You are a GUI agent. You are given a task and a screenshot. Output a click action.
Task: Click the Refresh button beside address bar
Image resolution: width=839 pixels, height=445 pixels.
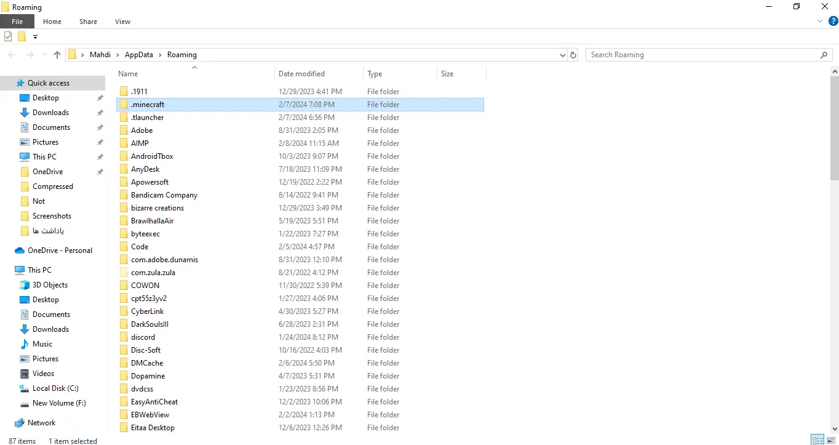tap(573, 55)
